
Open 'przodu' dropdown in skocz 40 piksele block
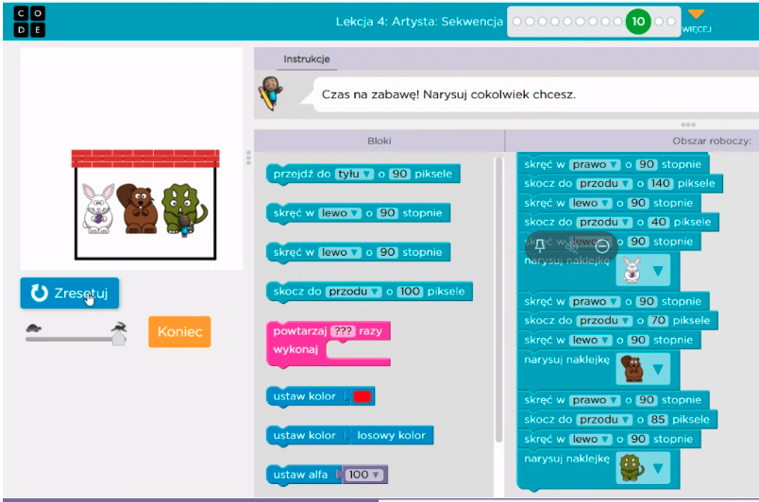click(604, 223)
